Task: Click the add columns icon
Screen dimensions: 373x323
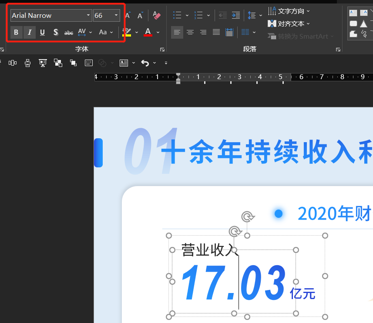Action: [x=245, y=32]
